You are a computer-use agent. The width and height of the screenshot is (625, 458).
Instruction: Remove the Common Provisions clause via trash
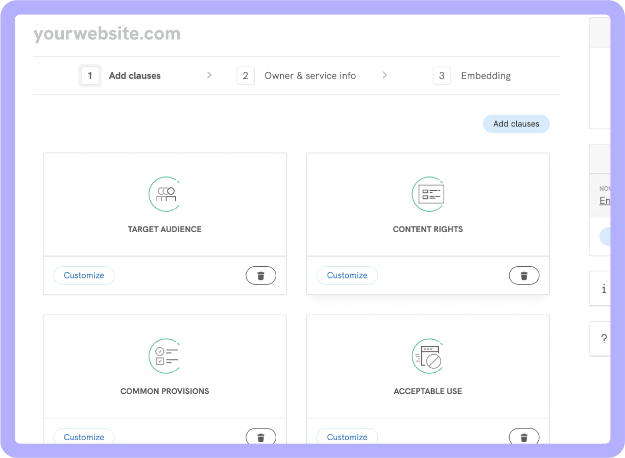coord(261,437)
